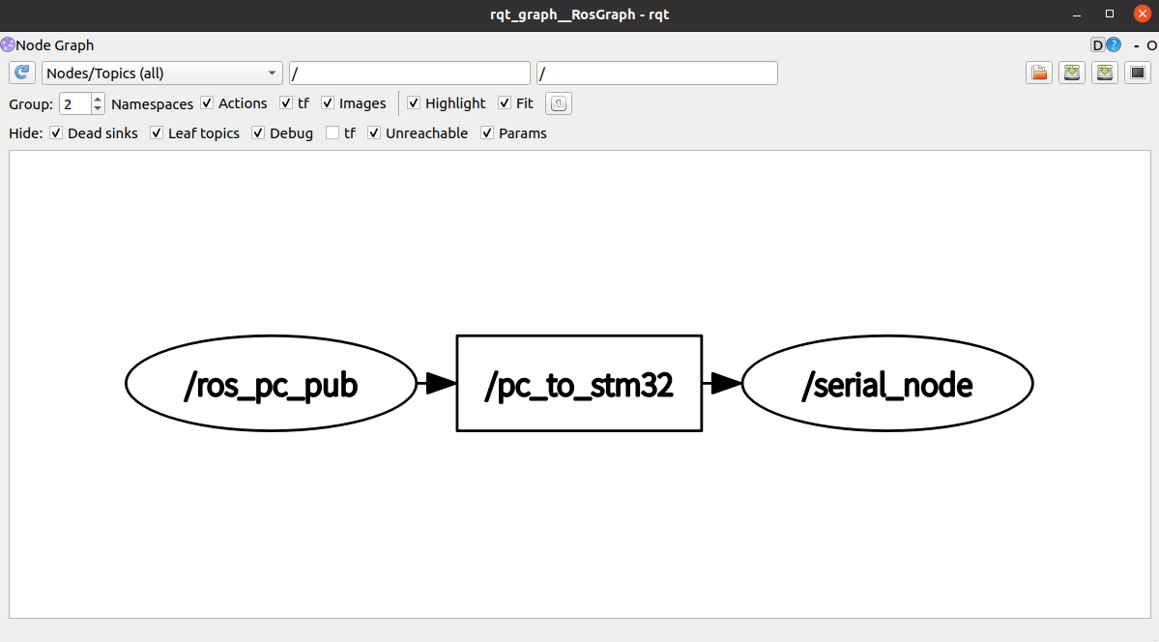Viewport: 1159px width, 642px height.
Task: Click the second save graph icon
Action: point(1105,73)
